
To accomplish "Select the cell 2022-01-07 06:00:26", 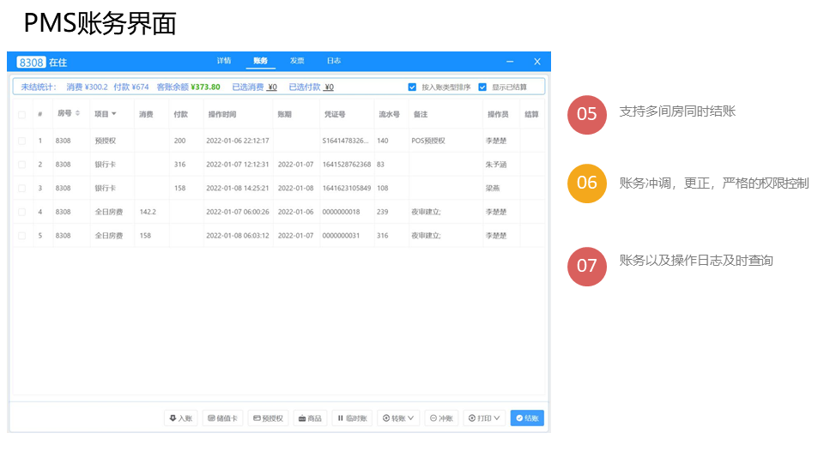I will 238,212.
